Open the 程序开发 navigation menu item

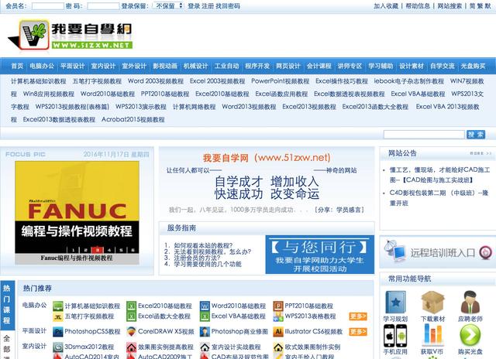pyautogui.click(x=257, y=67)
